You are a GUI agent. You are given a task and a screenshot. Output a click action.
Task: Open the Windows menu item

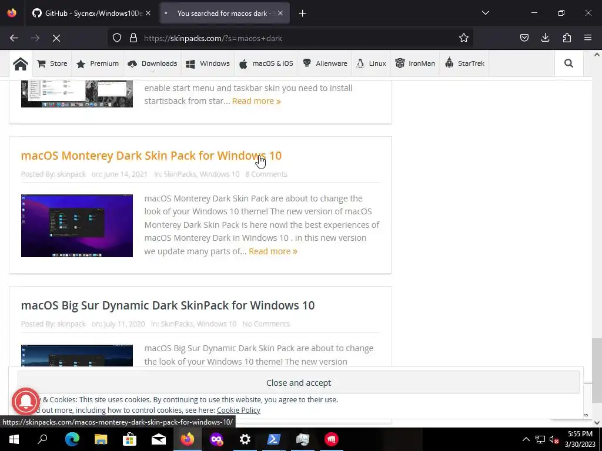[208, 63]
